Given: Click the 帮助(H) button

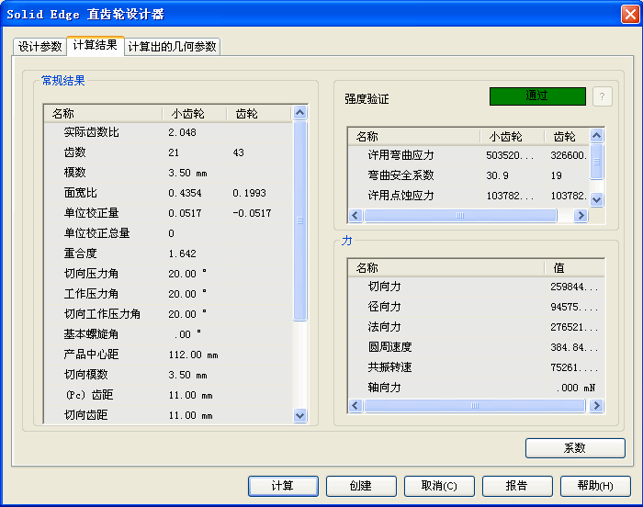Looking at the screenshot, I should 595,486.
